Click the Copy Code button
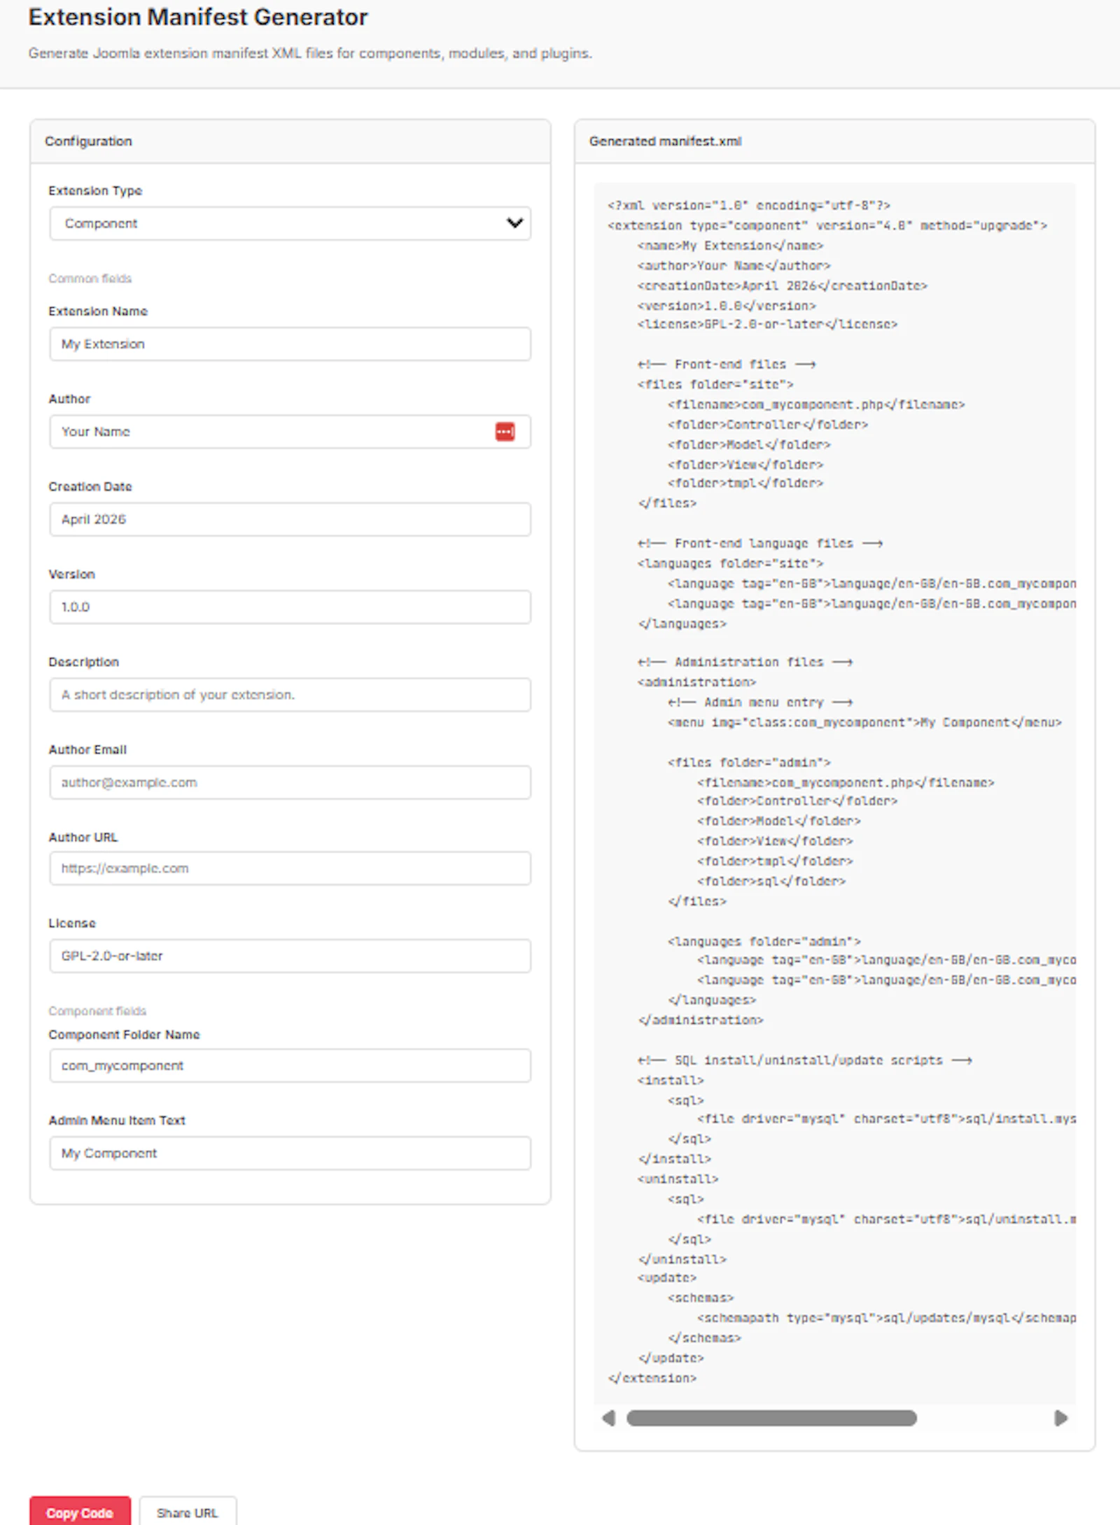 pyautogui.click(x=80, y=1512)
